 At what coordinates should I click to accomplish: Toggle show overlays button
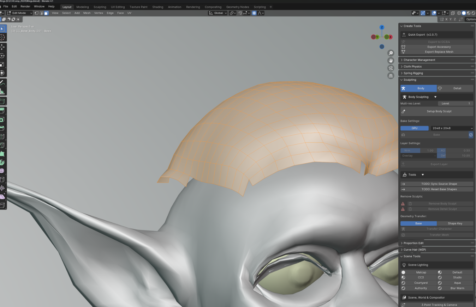[434, 13]
